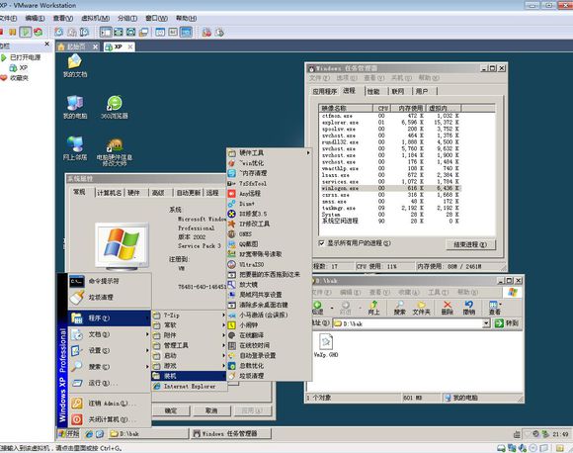Click 取消 in System Properties dialog

pos(211,410)
